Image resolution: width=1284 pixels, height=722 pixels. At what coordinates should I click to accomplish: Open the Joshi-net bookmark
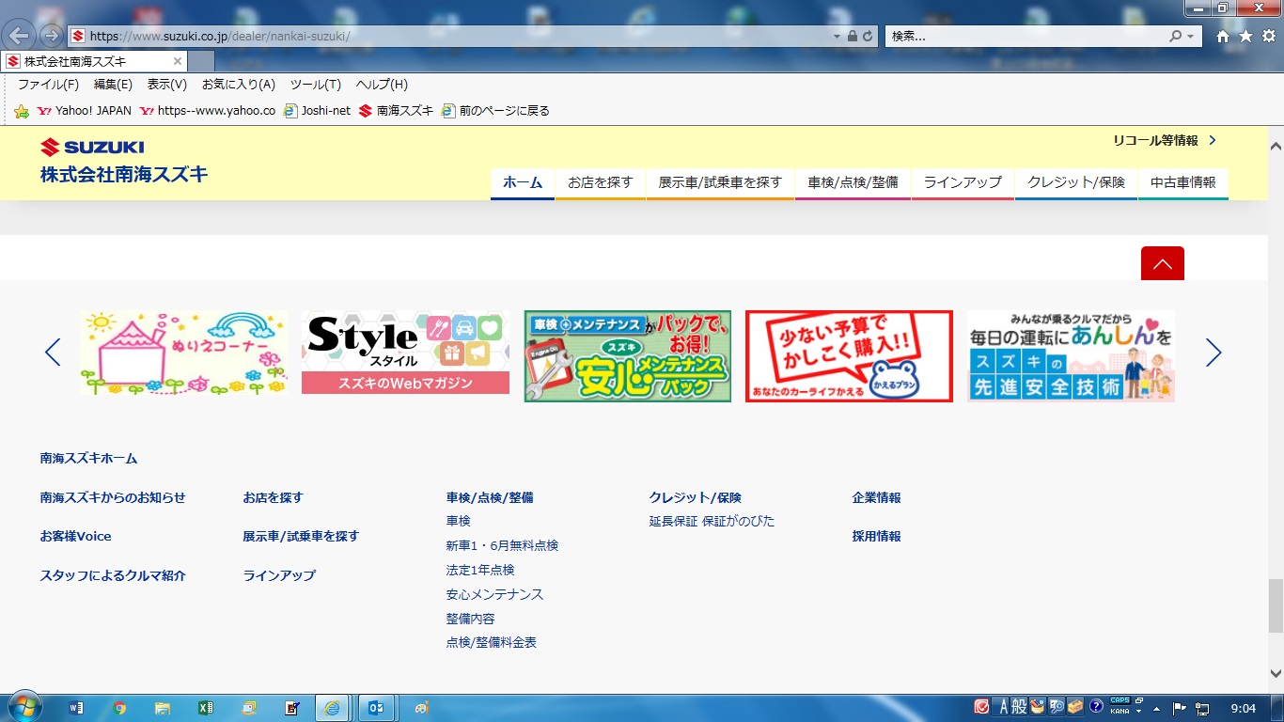[317, 111]
